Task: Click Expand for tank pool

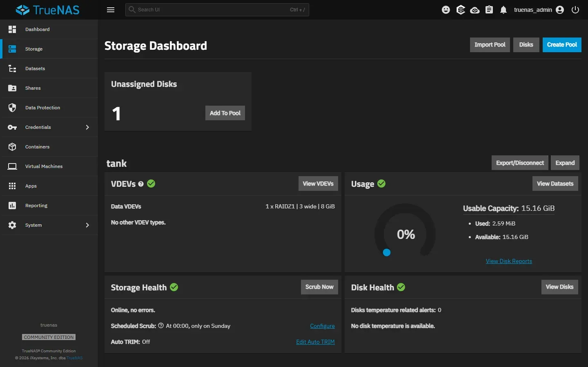Action: [565, 163]
